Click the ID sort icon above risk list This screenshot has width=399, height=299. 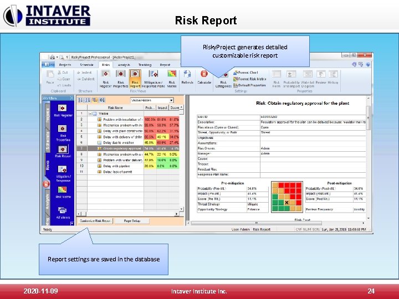tap(102, 100)
